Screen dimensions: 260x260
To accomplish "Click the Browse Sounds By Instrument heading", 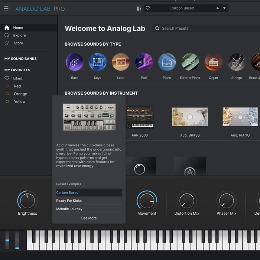I will click(101, 93).
